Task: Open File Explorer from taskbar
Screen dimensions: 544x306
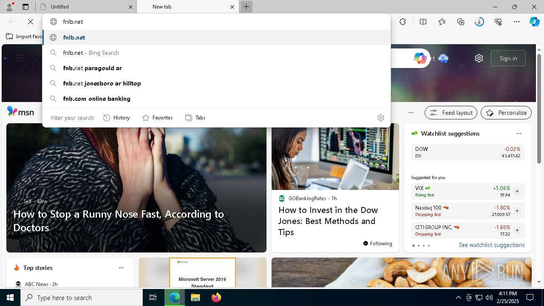Action: [195, 297]
